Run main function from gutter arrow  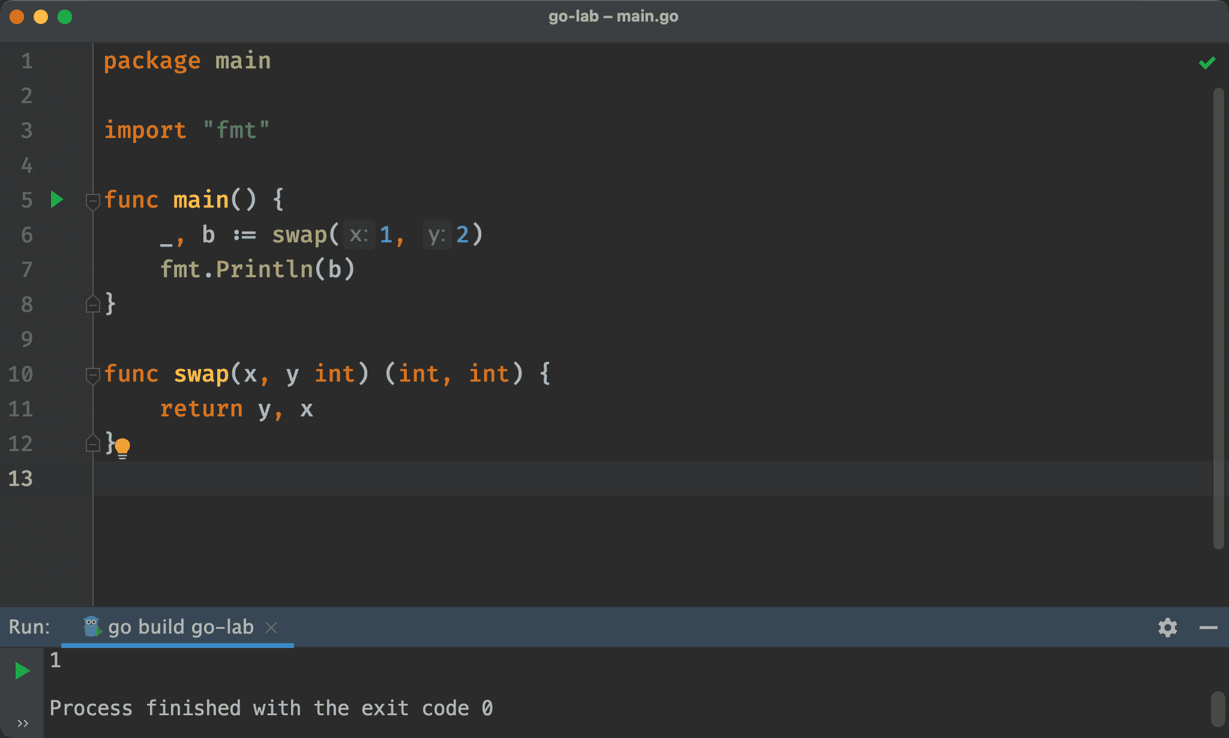pos(57,199)
